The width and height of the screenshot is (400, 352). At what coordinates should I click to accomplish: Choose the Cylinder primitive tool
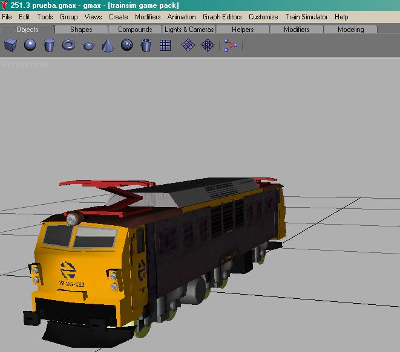(49, 45)
